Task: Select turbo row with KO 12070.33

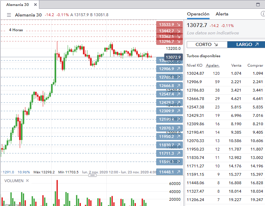Action: (x=225, y=141)
